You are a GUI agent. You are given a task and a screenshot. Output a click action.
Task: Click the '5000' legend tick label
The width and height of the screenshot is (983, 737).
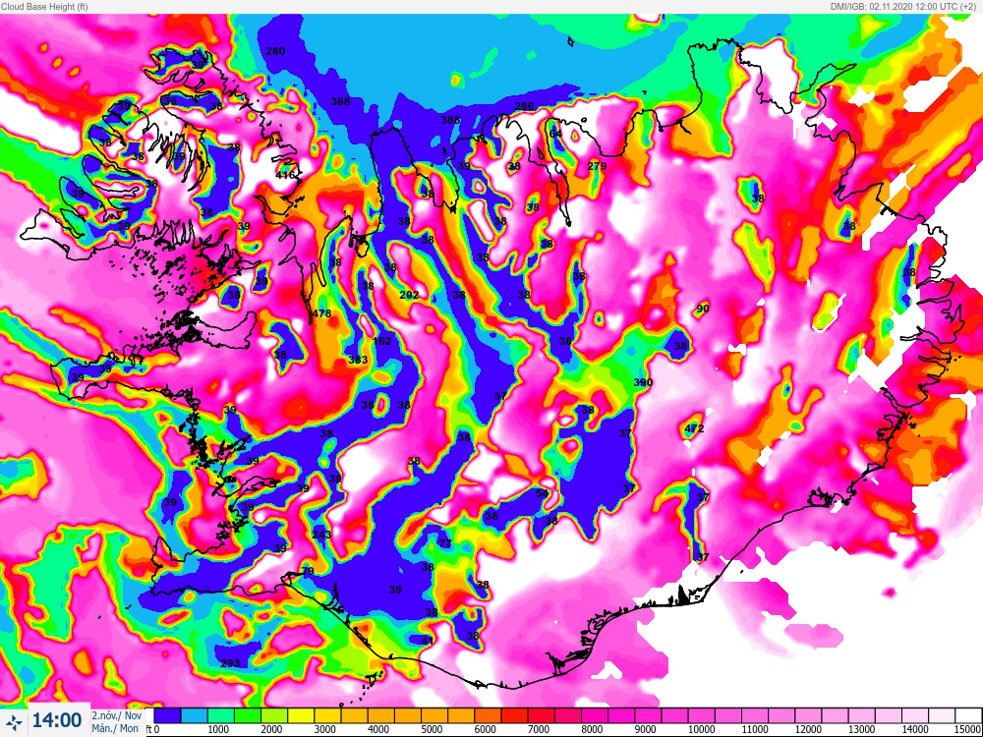pyautogui.click(x=432, y=729)
